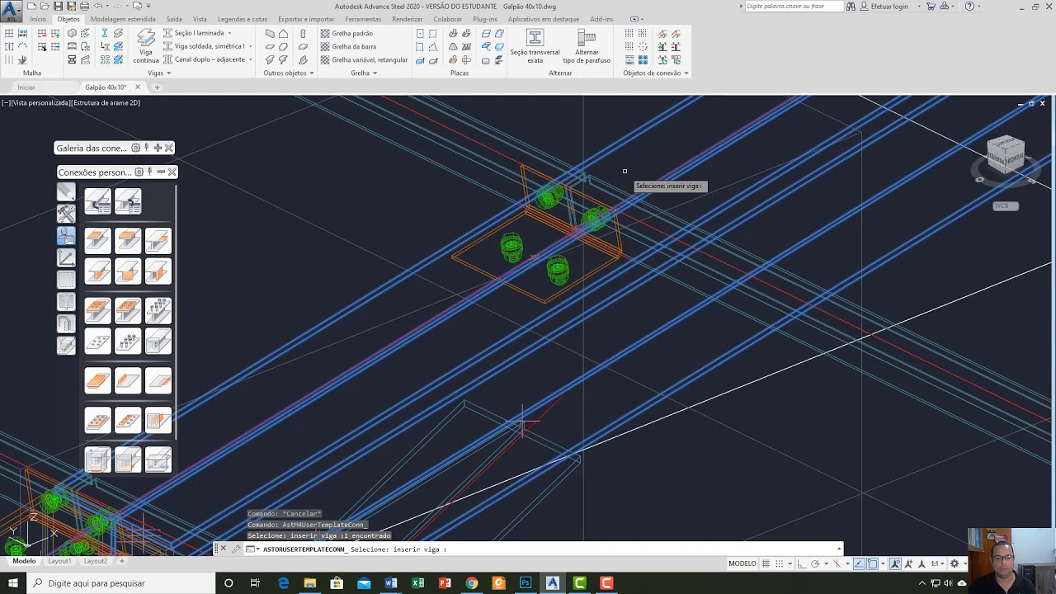This screenshot has height=594, width=1056.
Task: Open the UCS axis category in palette
Action: pos(66,258)
